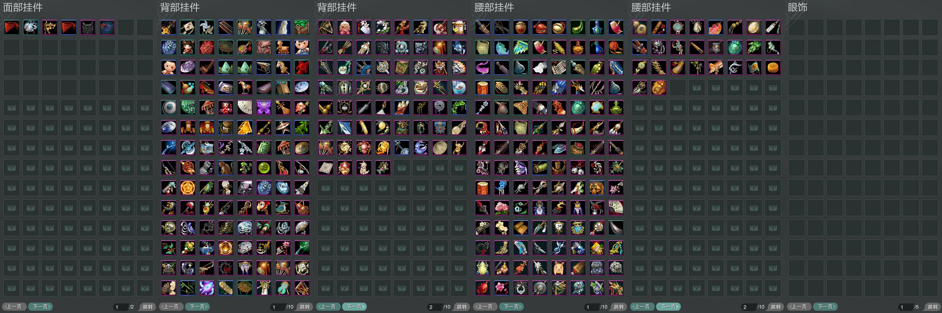Screen dimensions: 942x313
Task: Select the pink scarf waist item
Action: pos(482,68)
